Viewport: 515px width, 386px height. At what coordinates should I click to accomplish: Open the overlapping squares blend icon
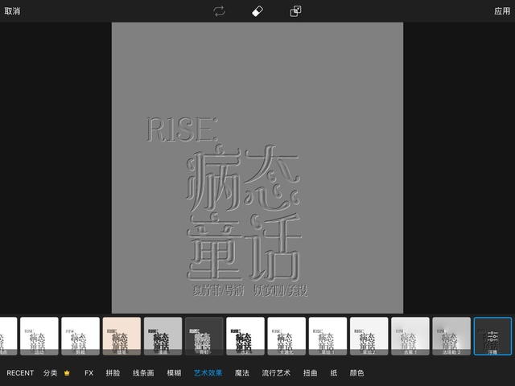pos(295,11)
